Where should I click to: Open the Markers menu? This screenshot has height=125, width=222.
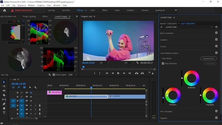[32, 6]
